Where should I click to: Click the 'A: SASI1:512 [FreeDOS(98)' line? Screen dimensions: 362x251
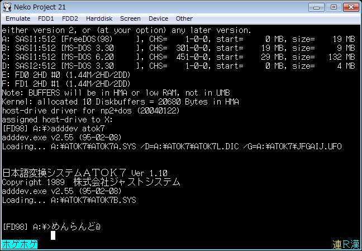178,39
